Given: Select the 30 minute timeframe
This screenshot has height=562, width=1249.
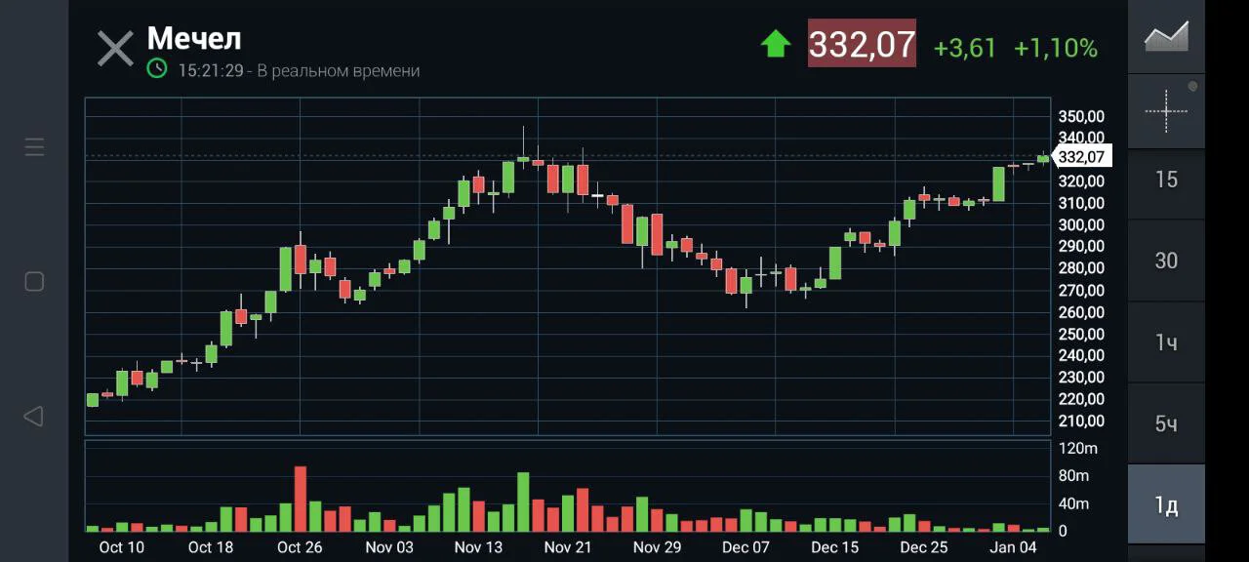Looking at the screenshot, I should pos(1166,261).
